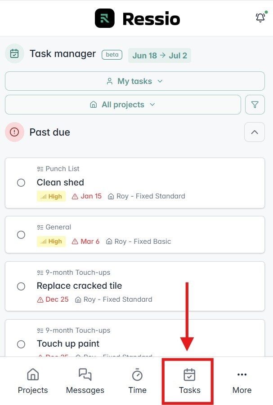The width and height of the screenshot is (273, 405).
Task: Mark the Clean shed task complete
Action: click(x=21, y=183)
